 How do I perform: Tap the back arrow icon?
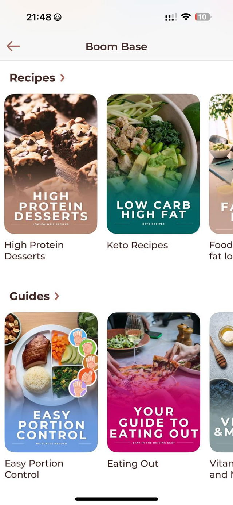[x=13, y=46]
